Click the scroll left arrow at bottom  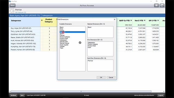[10, 91]
